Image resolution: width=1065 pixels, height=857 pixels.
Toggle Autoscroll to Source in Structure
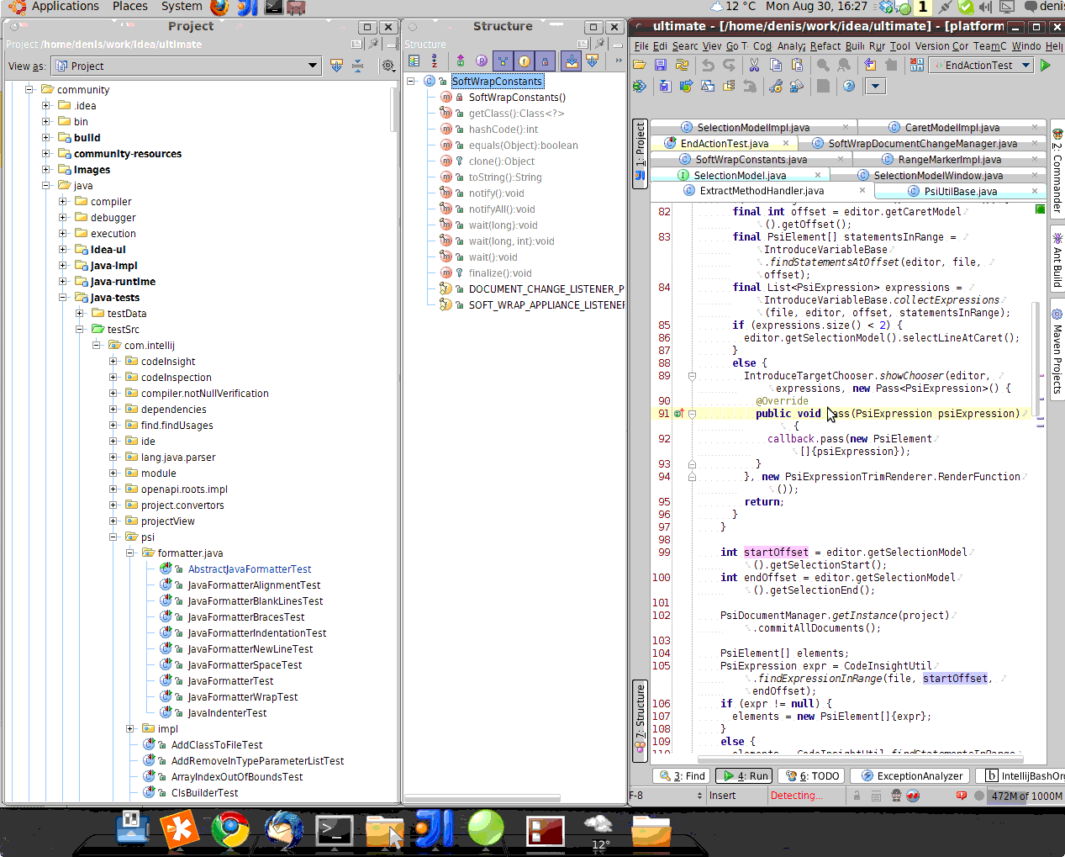point(572,61)
